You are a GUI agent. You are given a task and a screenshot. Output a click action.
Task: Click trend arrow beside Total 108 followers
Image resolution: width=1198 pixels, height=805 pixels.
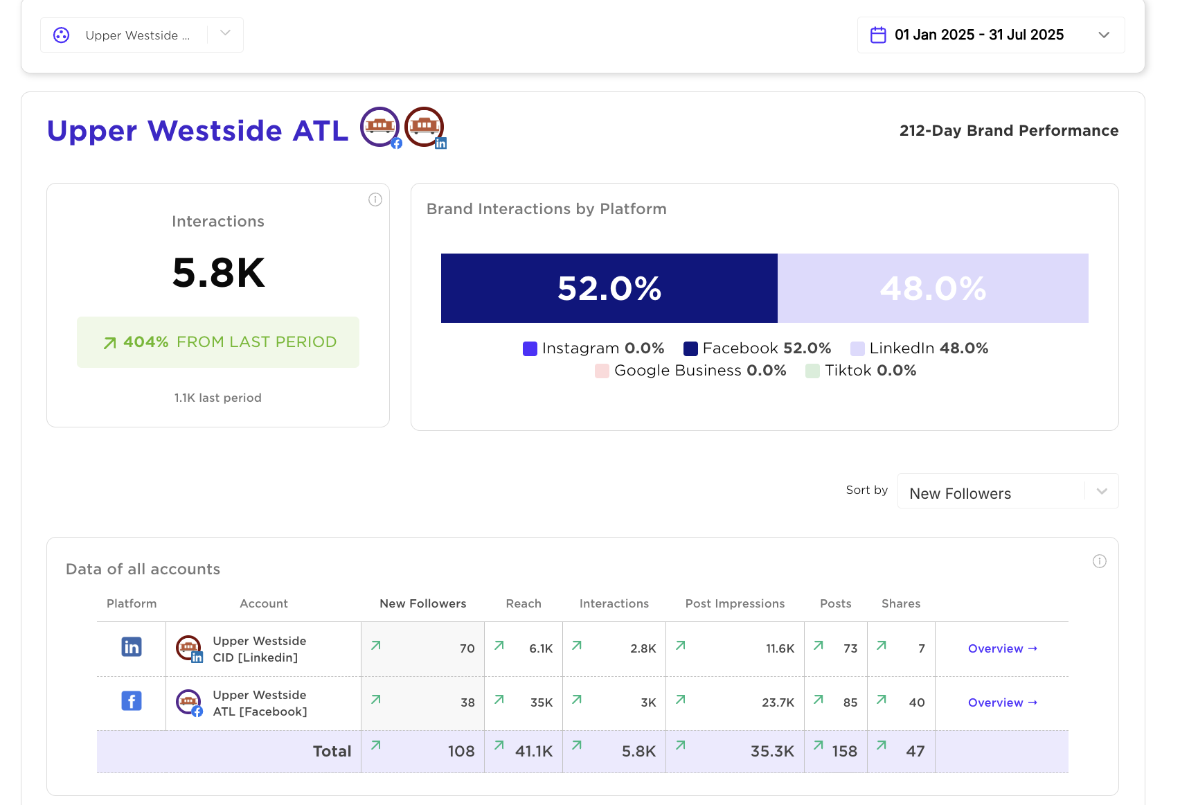376,745
